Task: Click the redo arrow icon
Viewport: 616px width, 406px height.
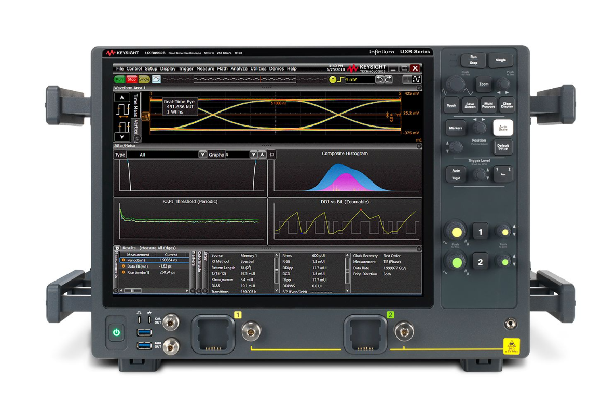Action: pyautogui.click(x=388, y=79)
